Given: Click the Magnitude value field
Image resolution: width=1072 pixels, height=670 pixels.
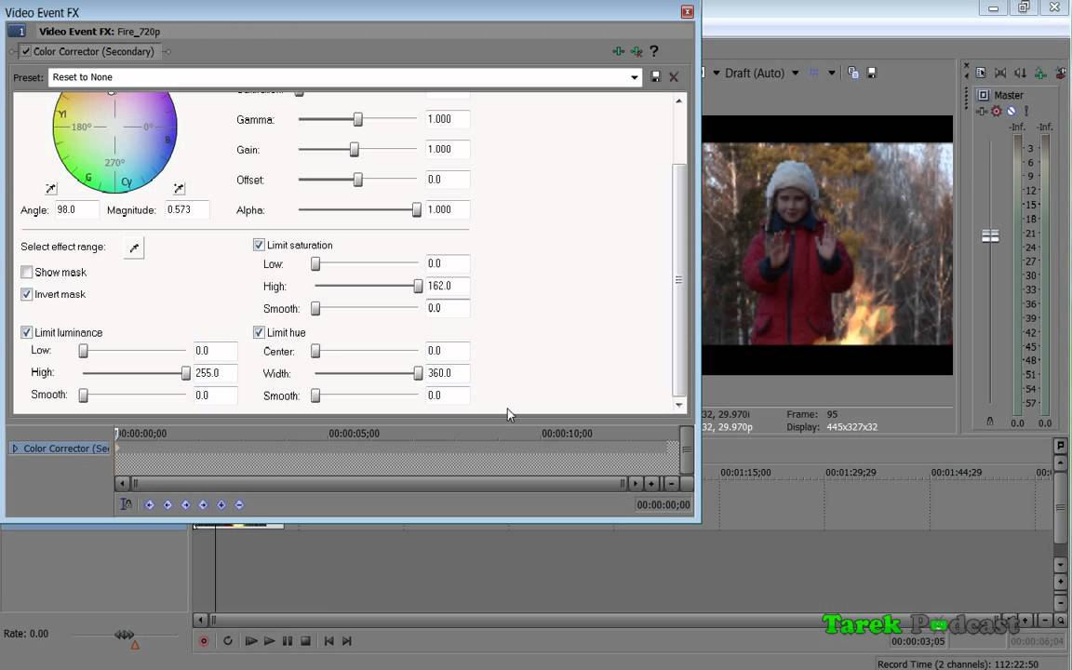Looking at the screenshot, I should pyautogui.click(x=187, y=210).
